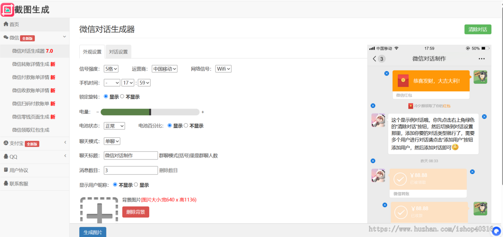Click the blue 生成图片 button

point(93,232)
